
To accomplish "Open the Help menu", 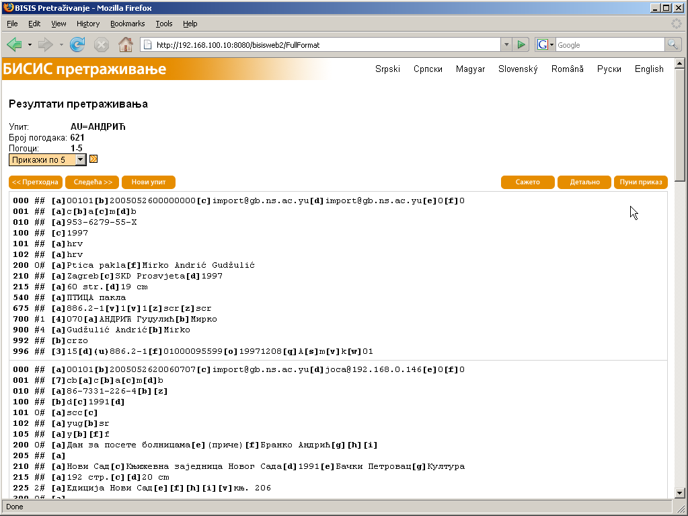I will click(x=190, y=24).
